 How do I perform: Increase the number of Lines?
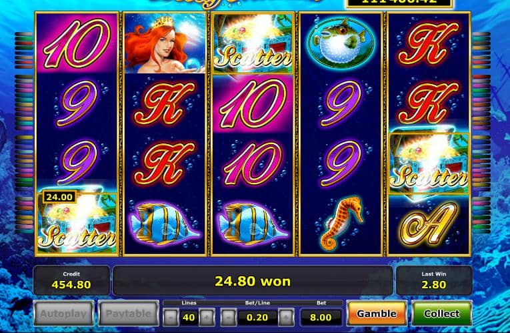click(207, 317)
